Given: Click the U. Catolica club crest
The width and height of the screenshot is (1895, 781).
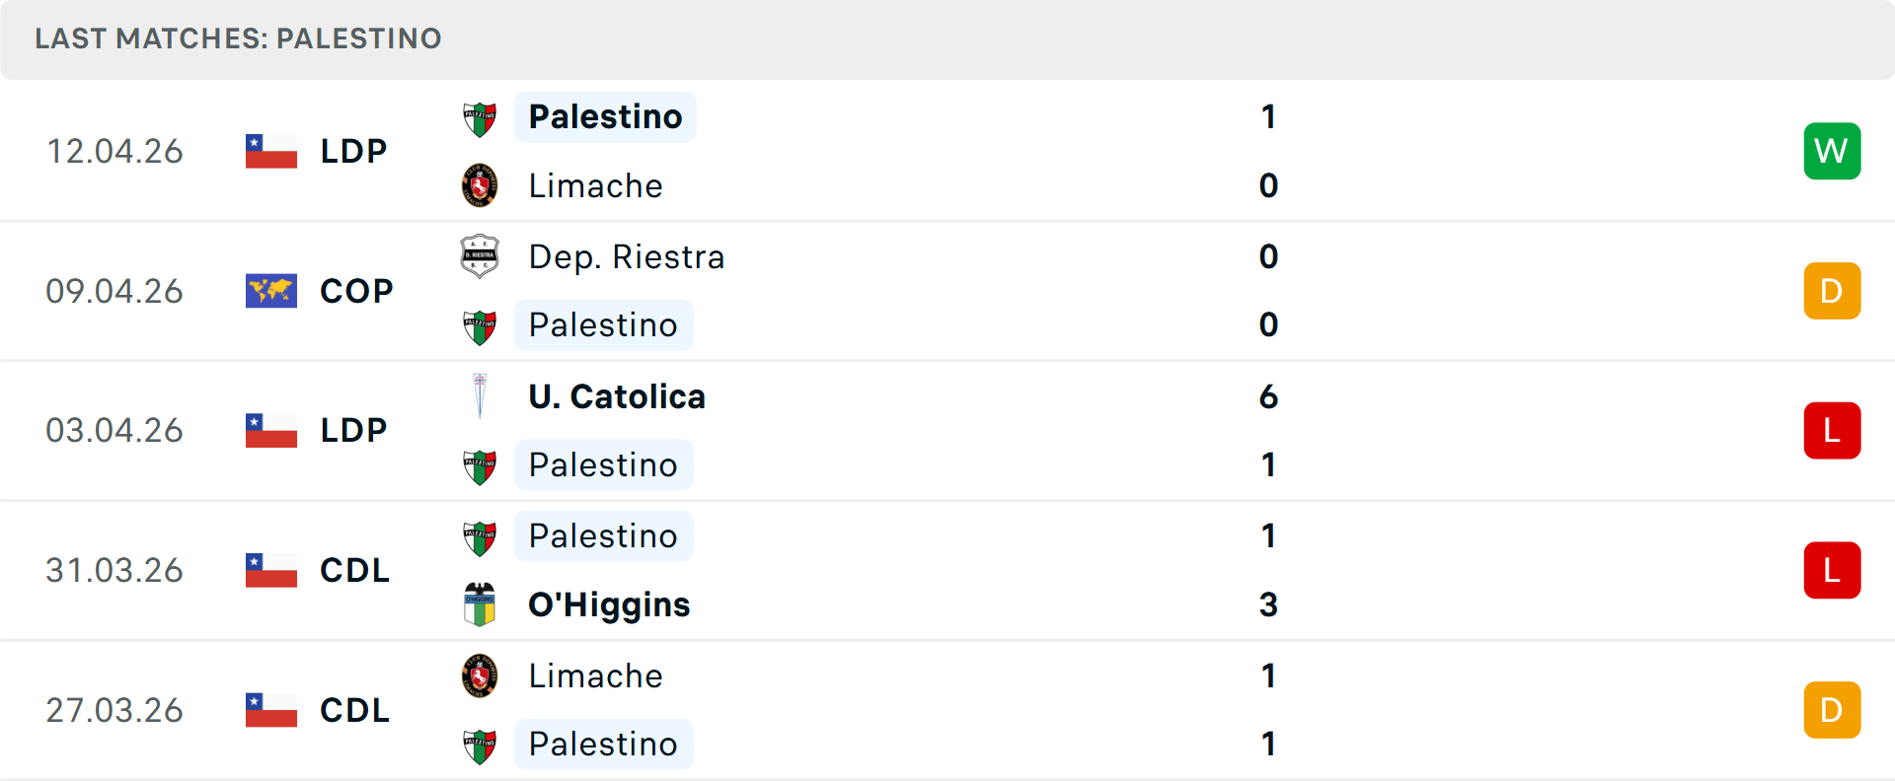Looking at the screenshot, I should [480, 396].
